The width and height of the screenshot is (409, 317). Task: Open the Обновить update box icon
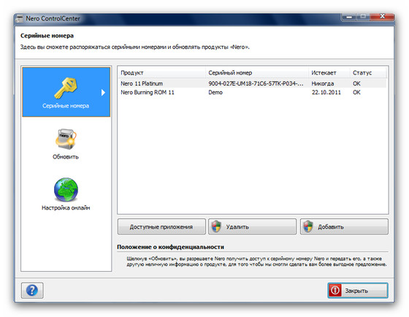pos(66,139)
